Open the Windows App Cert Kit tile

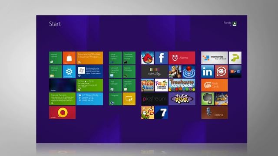[129, 85]
